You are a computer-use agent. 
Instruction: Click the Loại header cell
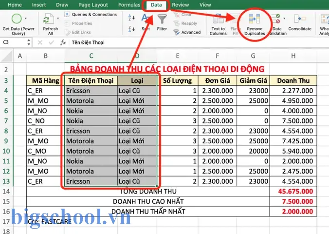[x=137, y=80]
